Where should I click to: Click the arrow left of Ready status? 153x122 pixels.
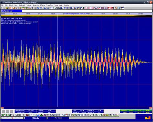pos(24,118)
